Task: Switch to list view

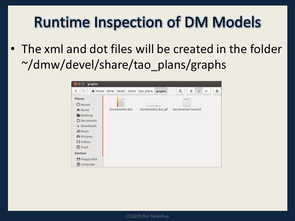Action: coord(191,91)
